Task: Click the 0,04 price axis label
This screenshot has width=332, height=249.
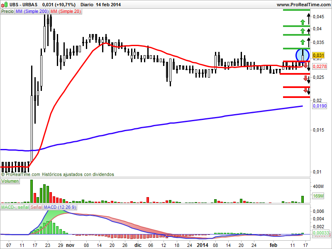Action: coord(317,29)
